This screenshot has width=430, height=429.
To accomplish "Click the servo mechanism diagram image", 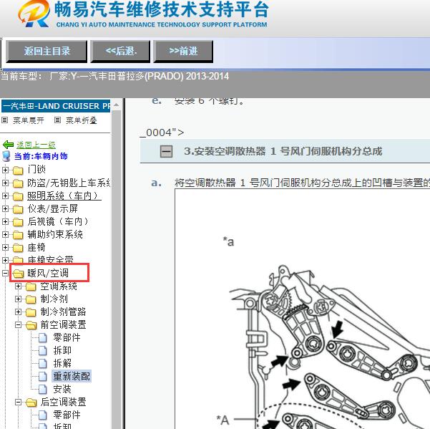I will point(303,309).
